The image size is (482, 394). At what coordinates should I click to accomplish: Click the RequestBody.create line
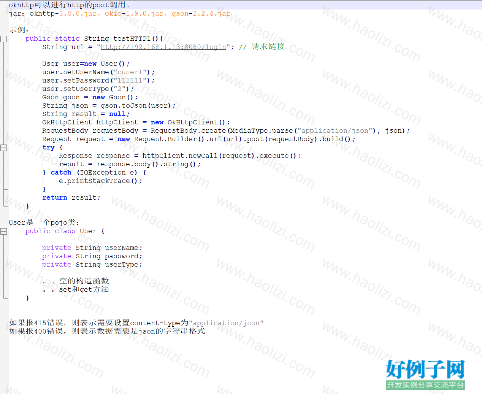pyautogui.click(x=226, y=131)
